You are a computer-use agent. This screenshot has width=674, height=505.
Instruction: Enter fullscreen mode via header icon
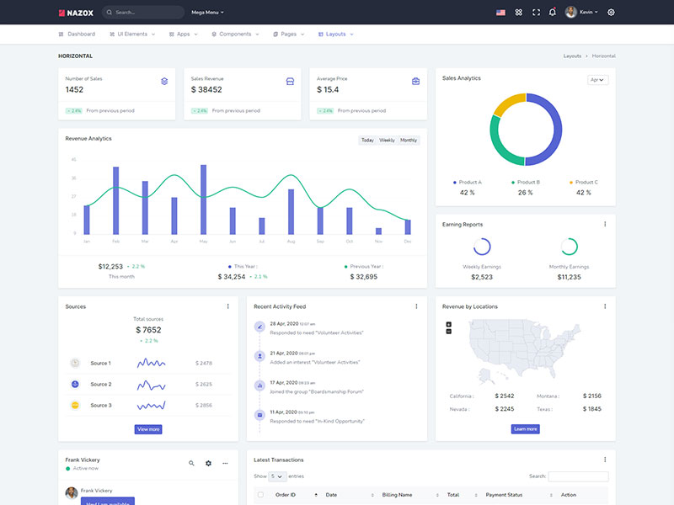tap(536, 13)
